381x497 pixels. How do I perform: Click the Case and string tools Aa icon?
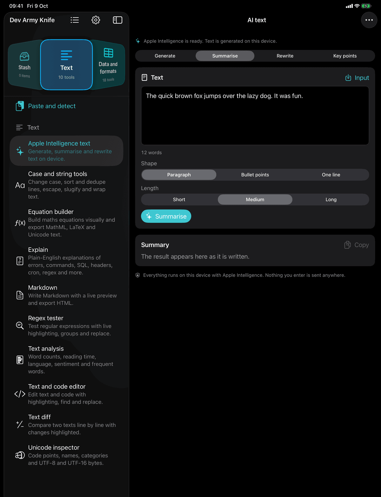pyautogui.click(x=20, y=185)
